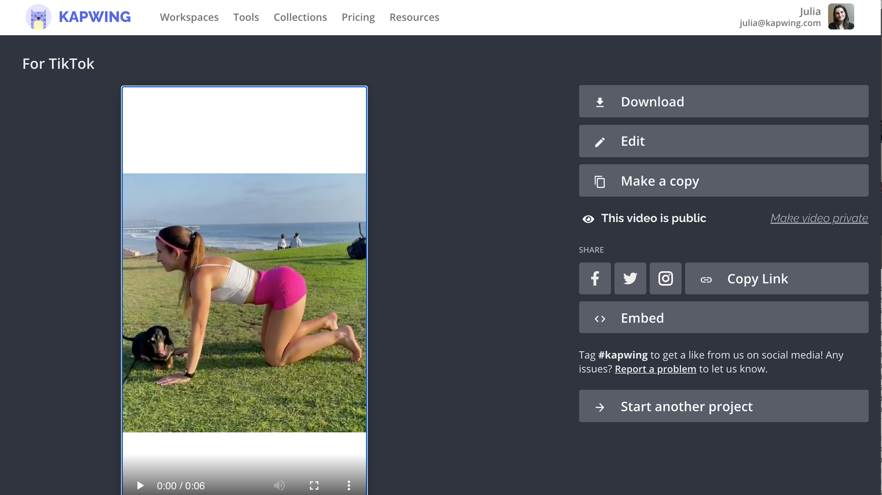Share video to Facebook
This screenshot has width=882, height=495.
(595, 278)
